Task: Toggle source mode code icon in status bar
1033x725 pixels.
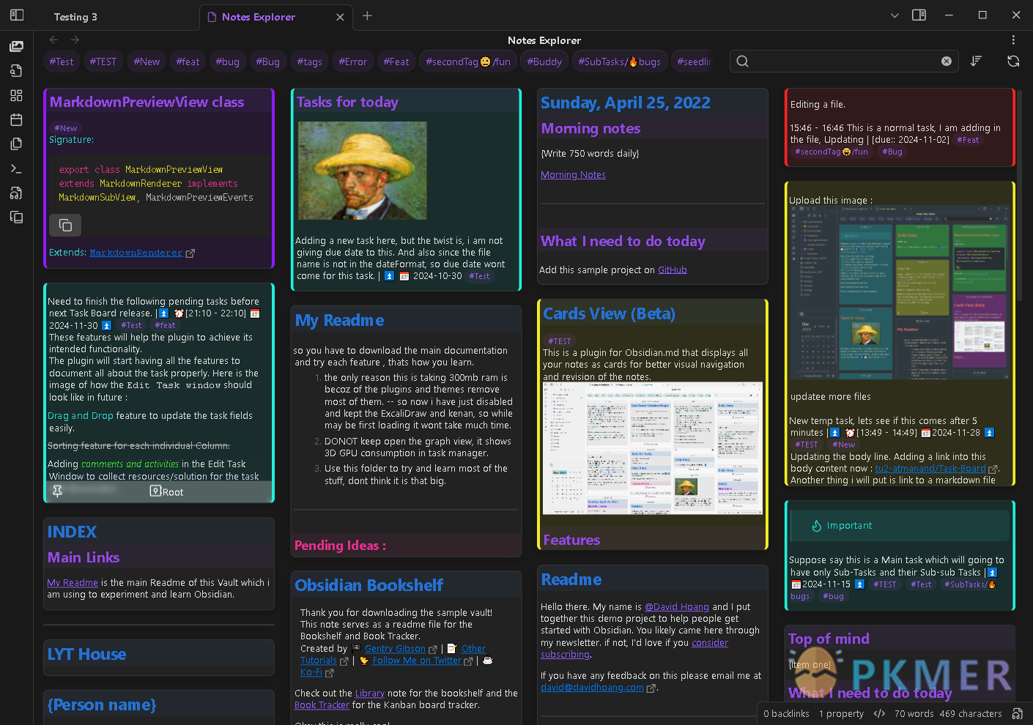Action: (x=879, y=713)
